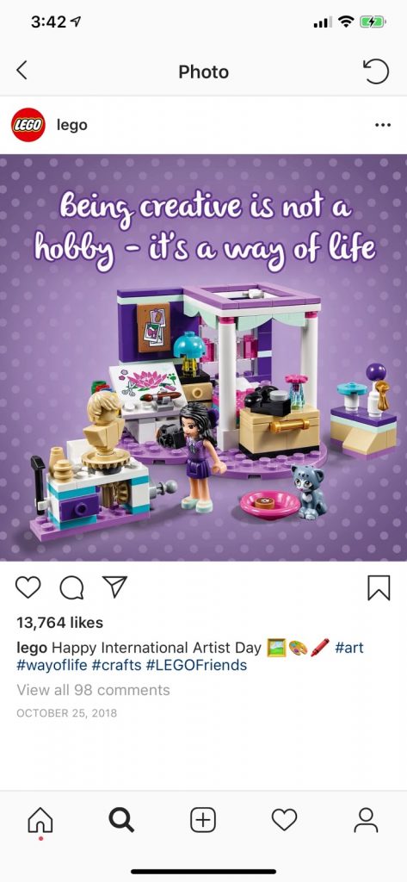
Task: Tap the back arrow in the header
Action: coord(22,71)
